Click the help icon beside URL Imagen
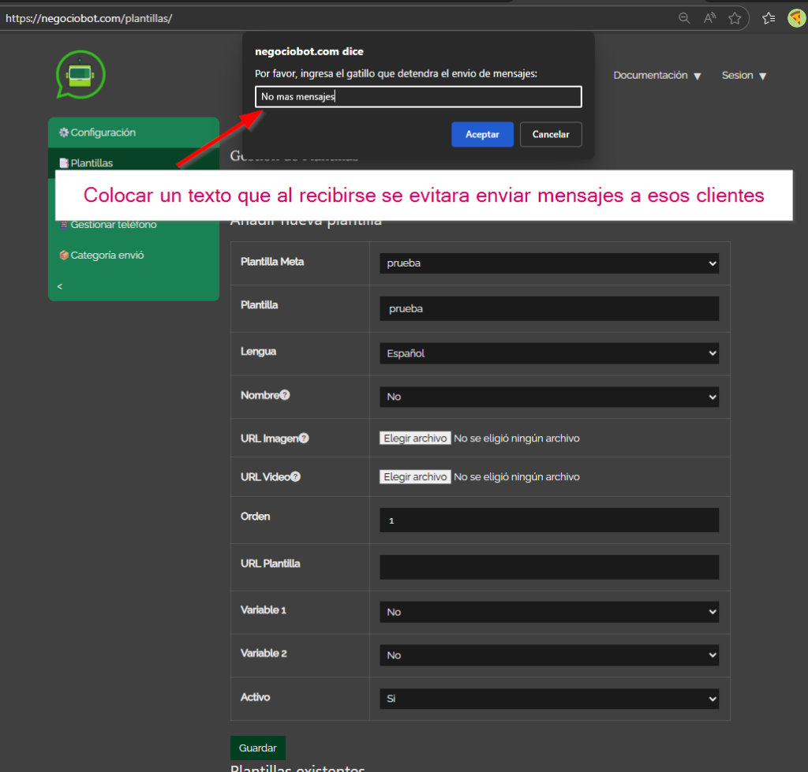808x772 pixels. (x=304, y=438)
